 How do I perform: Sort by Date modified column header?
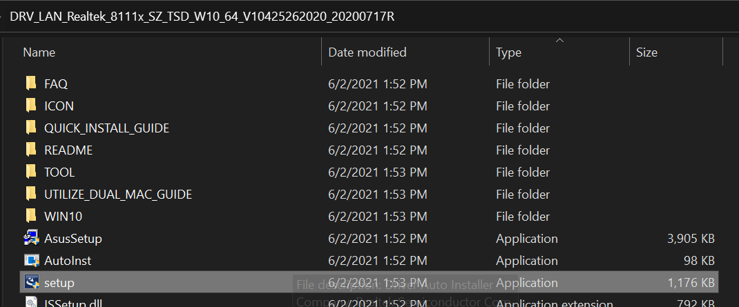pos(367,52)
